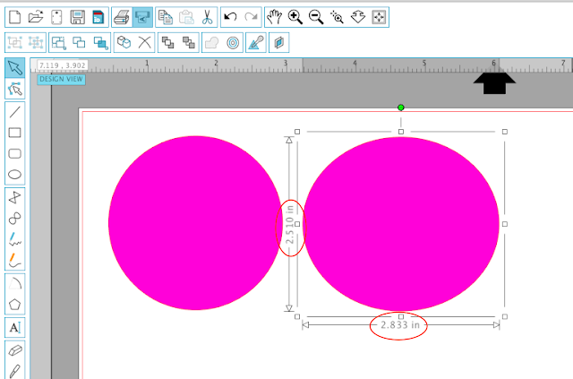Select the Rounded Rectangle tool
The width and height of the screenshot is (573, 379).
tap(14, 153)
